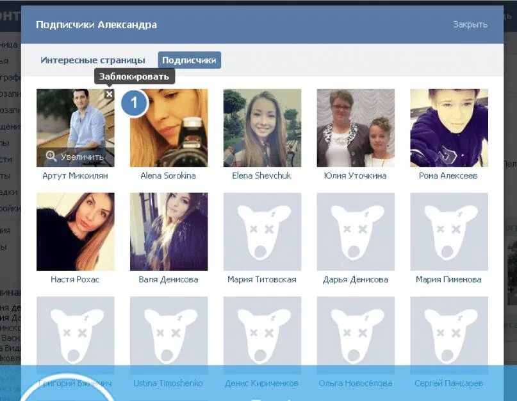The height and width of the screenshot is (401, 517).
Task: Click deleted-user avatar above Сергей Панцарев
Action: [x=449, y=336]
